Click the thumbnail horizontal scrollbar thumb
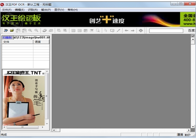This screenshot has height=140, width=196. (x=22, y=127)
